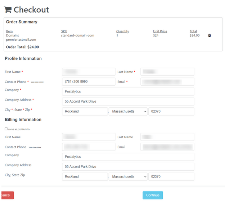Click the billing Email field

[167, 147]
